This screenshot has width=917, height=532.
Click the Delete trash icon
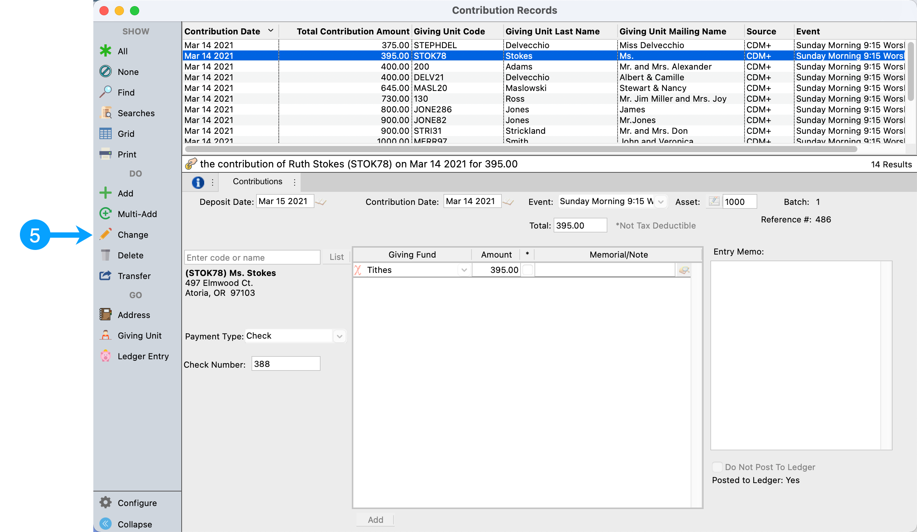click(x=106, y=255)
